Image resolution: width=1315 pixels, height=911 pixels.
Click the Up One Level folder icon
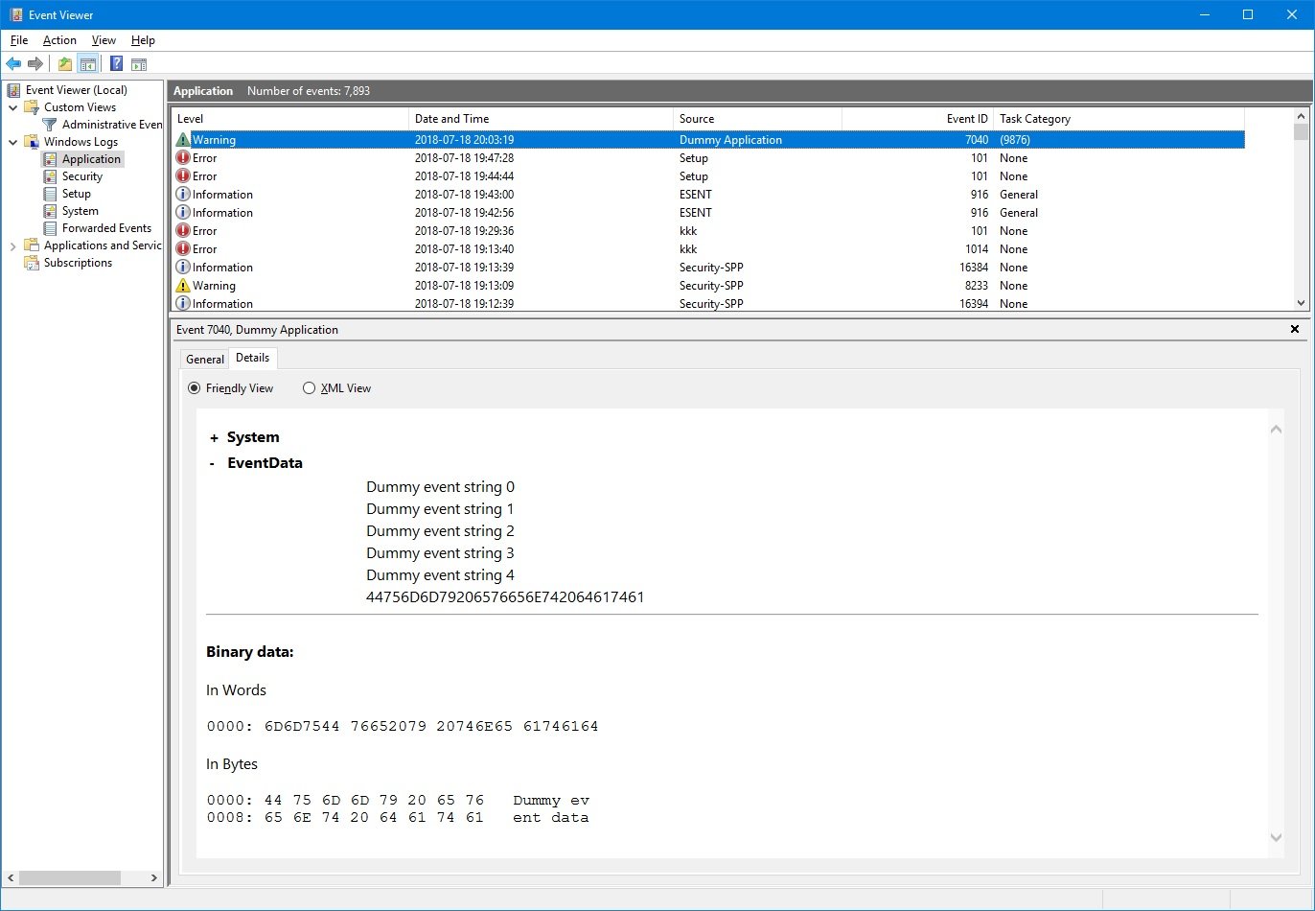tap(64, 64)
